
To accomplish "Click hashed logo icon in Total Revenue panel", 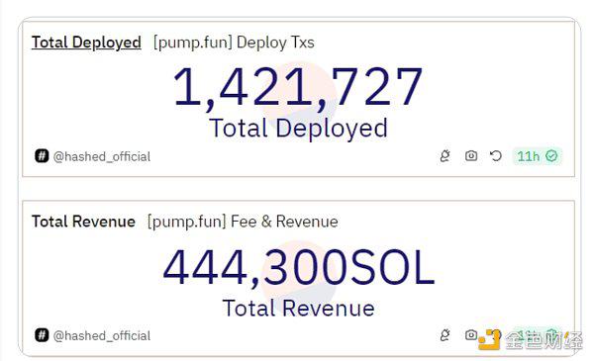I will [42, 335].
